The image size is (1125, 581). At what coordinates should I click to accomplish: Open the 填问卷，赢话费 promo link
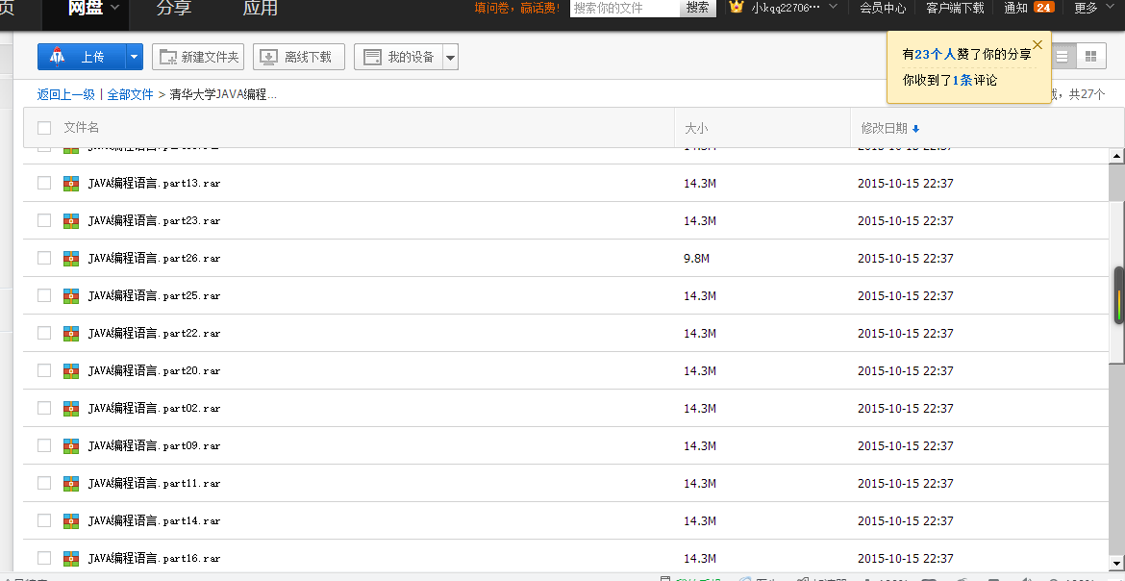[517, 8]
